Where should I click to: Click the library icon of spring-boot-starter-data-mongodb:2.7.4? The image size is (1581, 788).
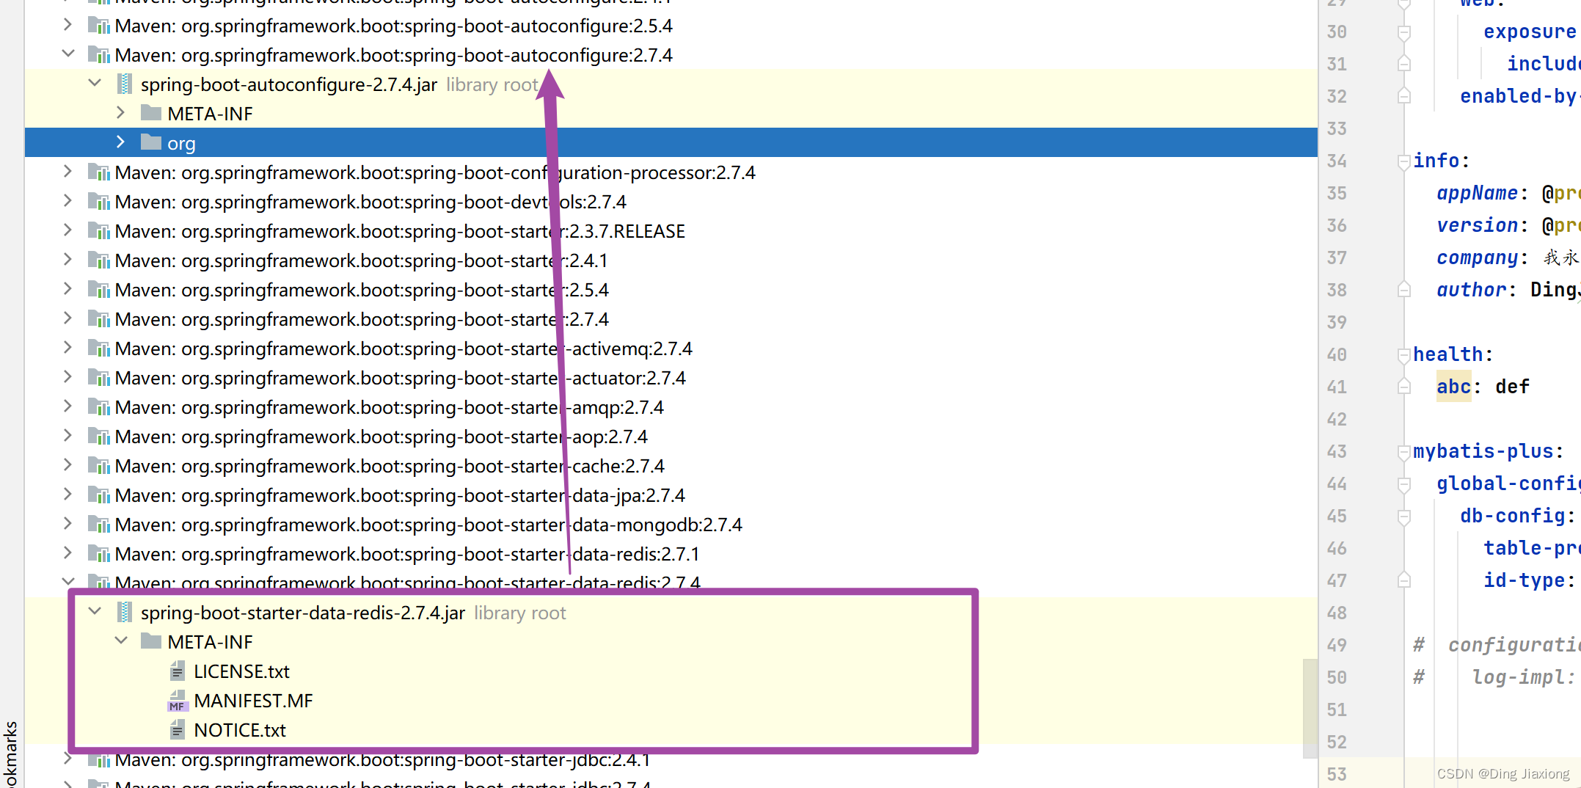99,525
